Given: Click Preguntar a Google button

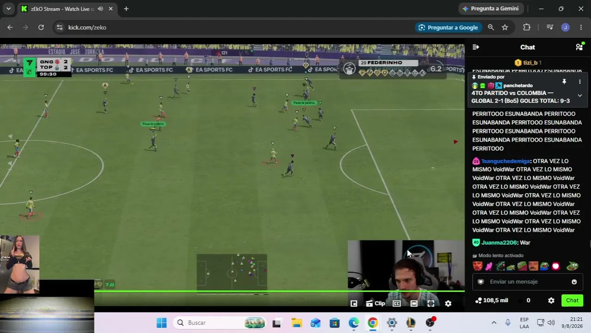Looking at the screenshot, I should (448, 27).
